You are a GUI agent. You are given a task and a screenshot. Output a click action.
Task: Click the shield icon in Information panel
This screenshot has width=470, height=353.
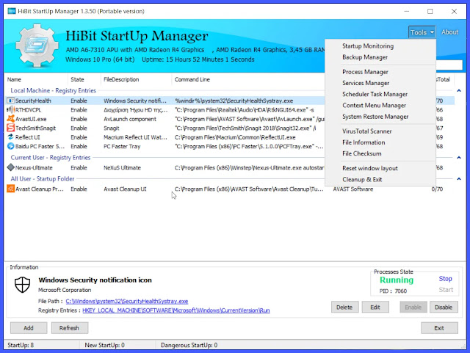point(23,284)
